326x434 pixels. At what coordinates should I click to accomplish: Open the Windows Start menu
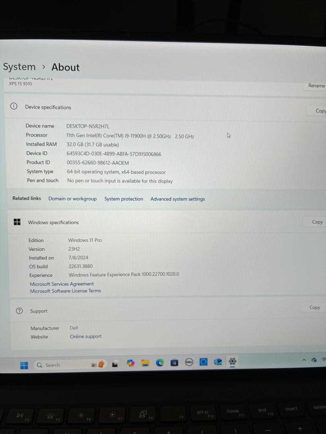24,365
